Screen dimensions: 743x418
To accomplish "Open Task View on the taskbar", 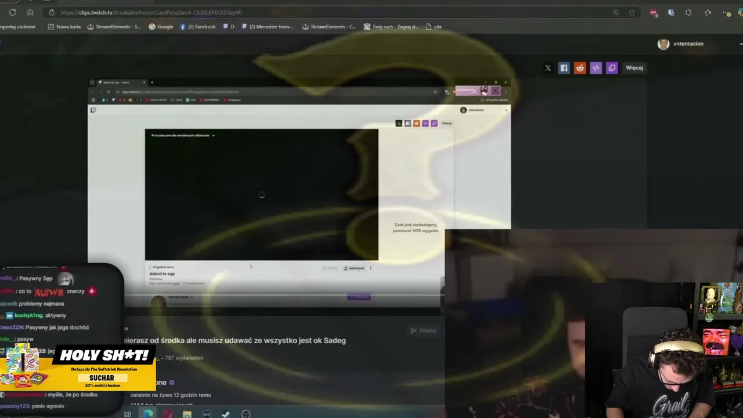I will (x=128, y=414).
